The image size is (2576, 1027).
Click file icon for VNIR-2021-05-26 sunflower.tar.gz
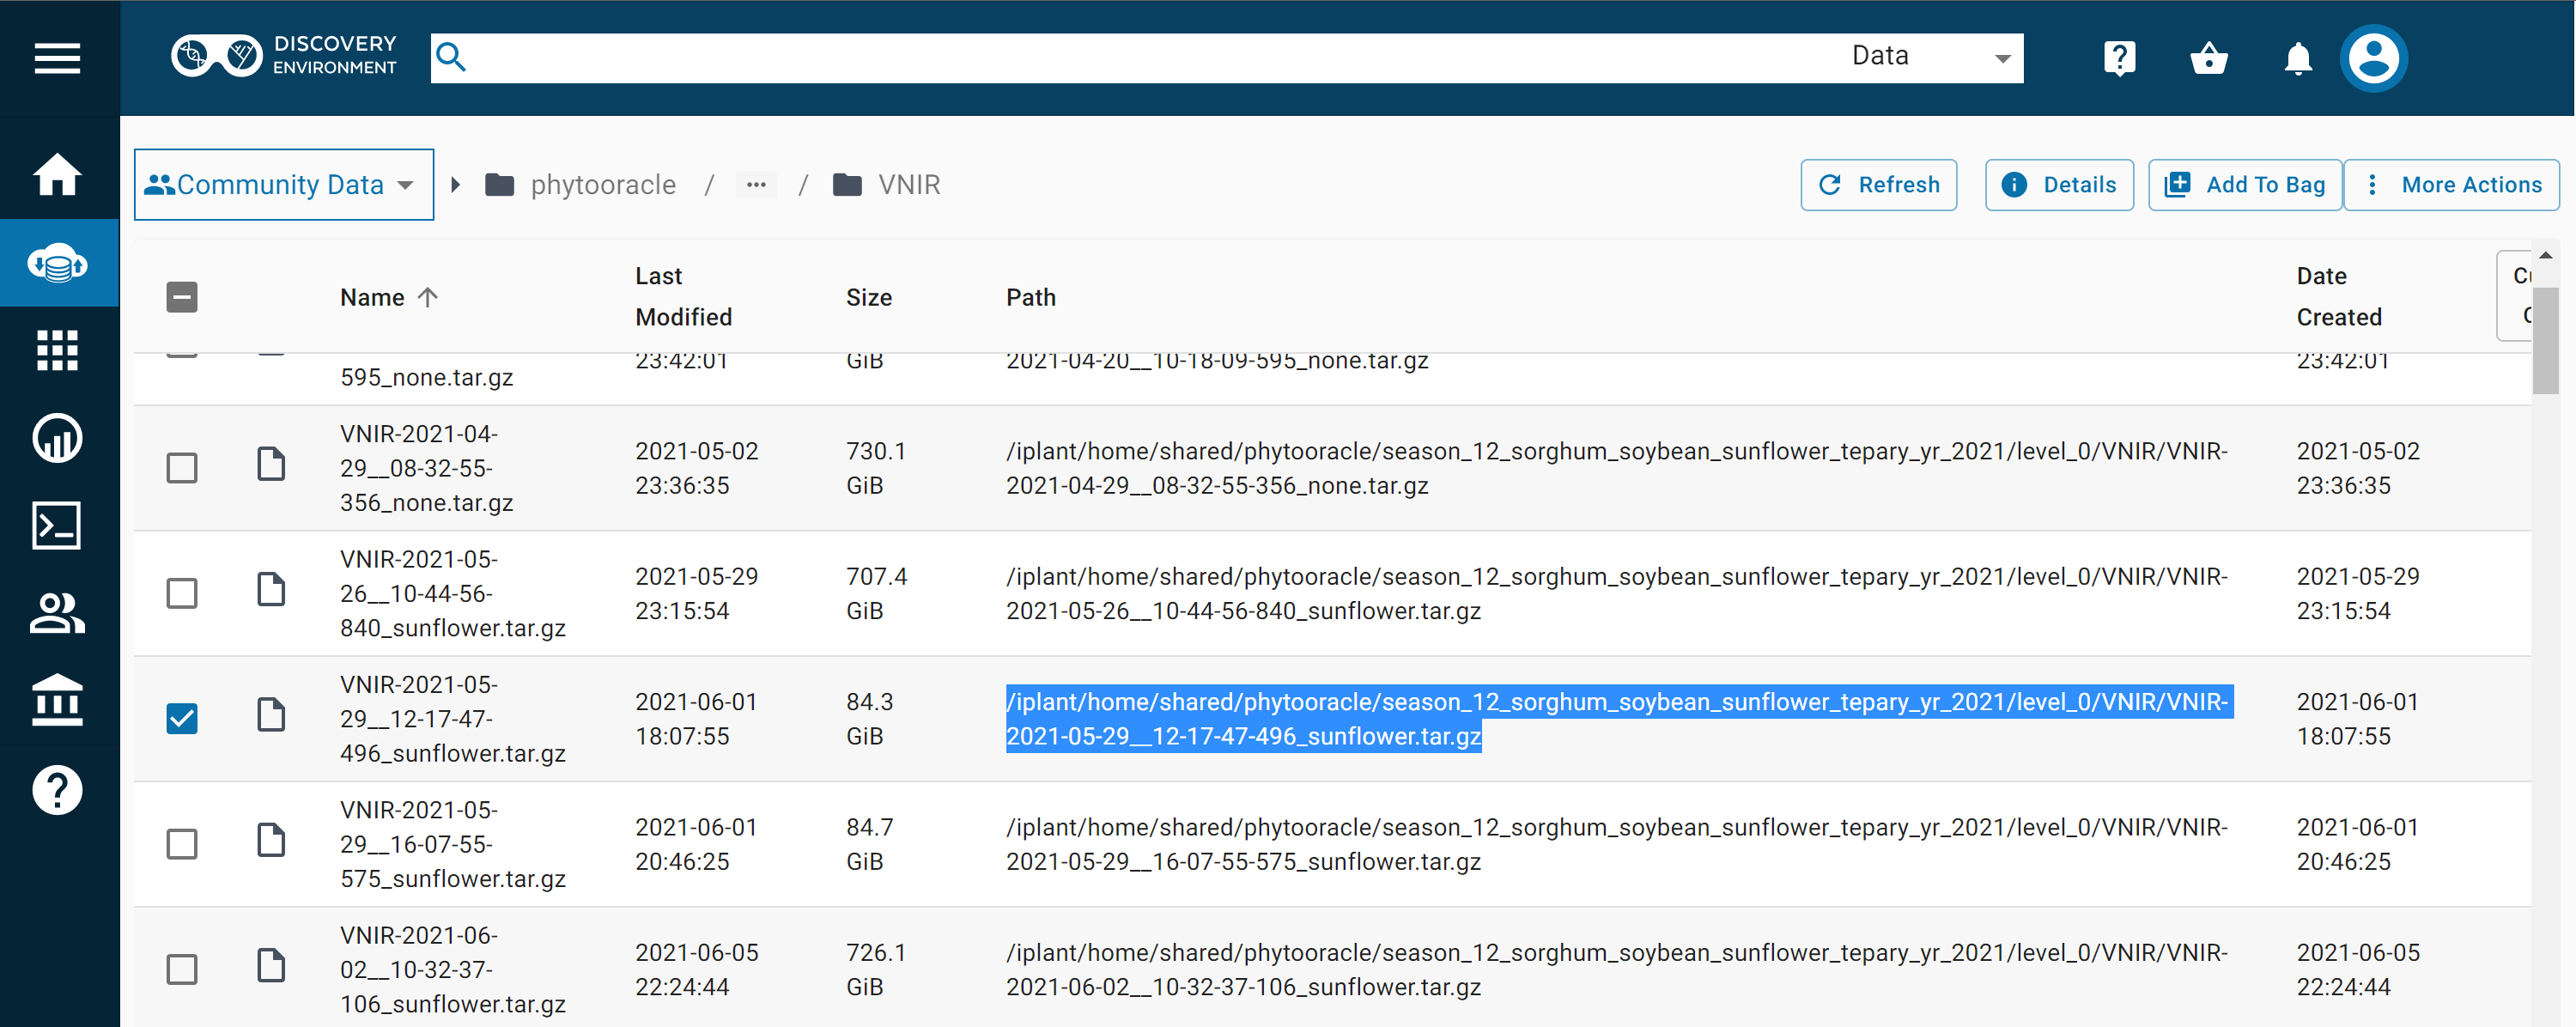pyautogui.click(x=271, y=590)
